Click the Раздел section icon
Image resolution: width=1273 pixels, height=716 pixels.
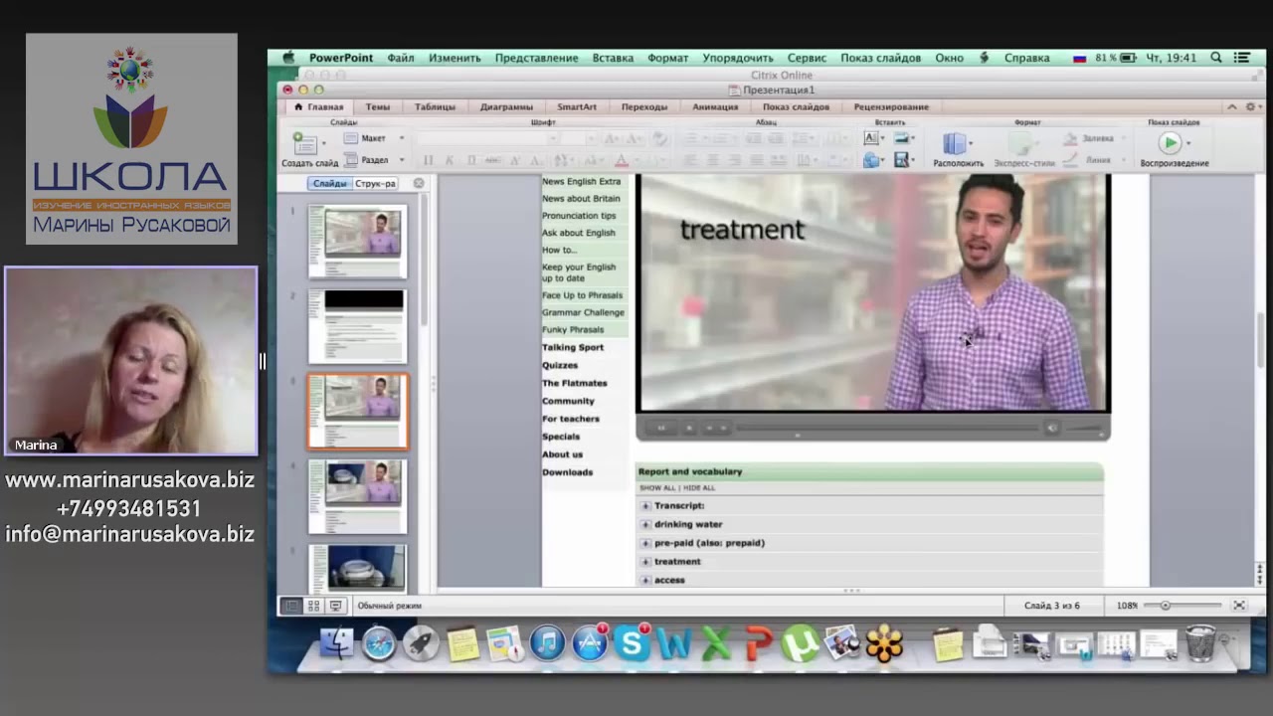[x=350, y=159]
